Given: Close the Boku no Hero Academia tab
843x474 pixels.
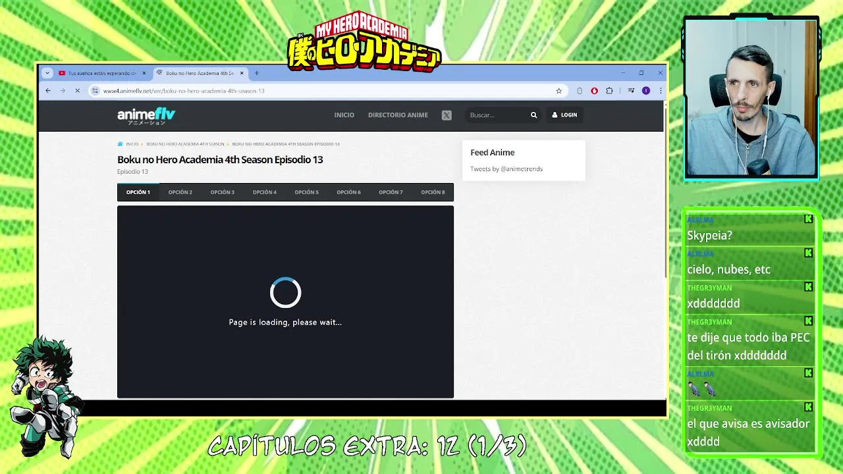Looking at the screenshot, I should tap(242, 73).
